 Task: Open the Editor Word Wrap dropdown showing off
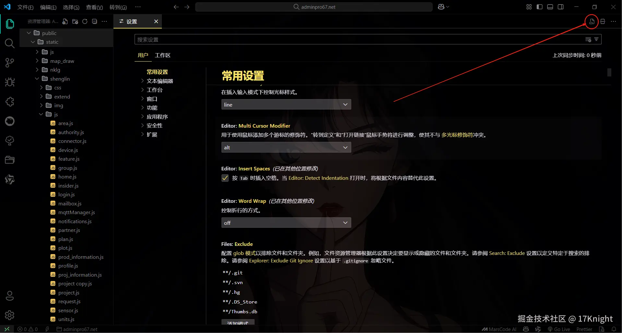pos(286,223)
